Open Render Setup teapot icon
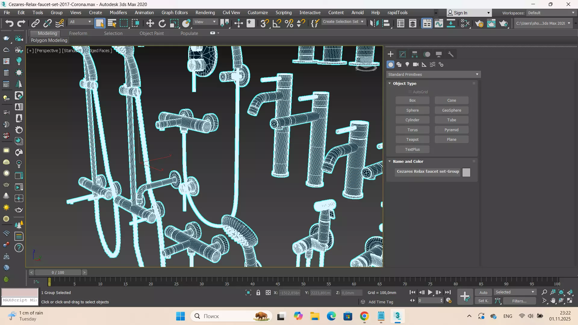 (x=479, y=23)
